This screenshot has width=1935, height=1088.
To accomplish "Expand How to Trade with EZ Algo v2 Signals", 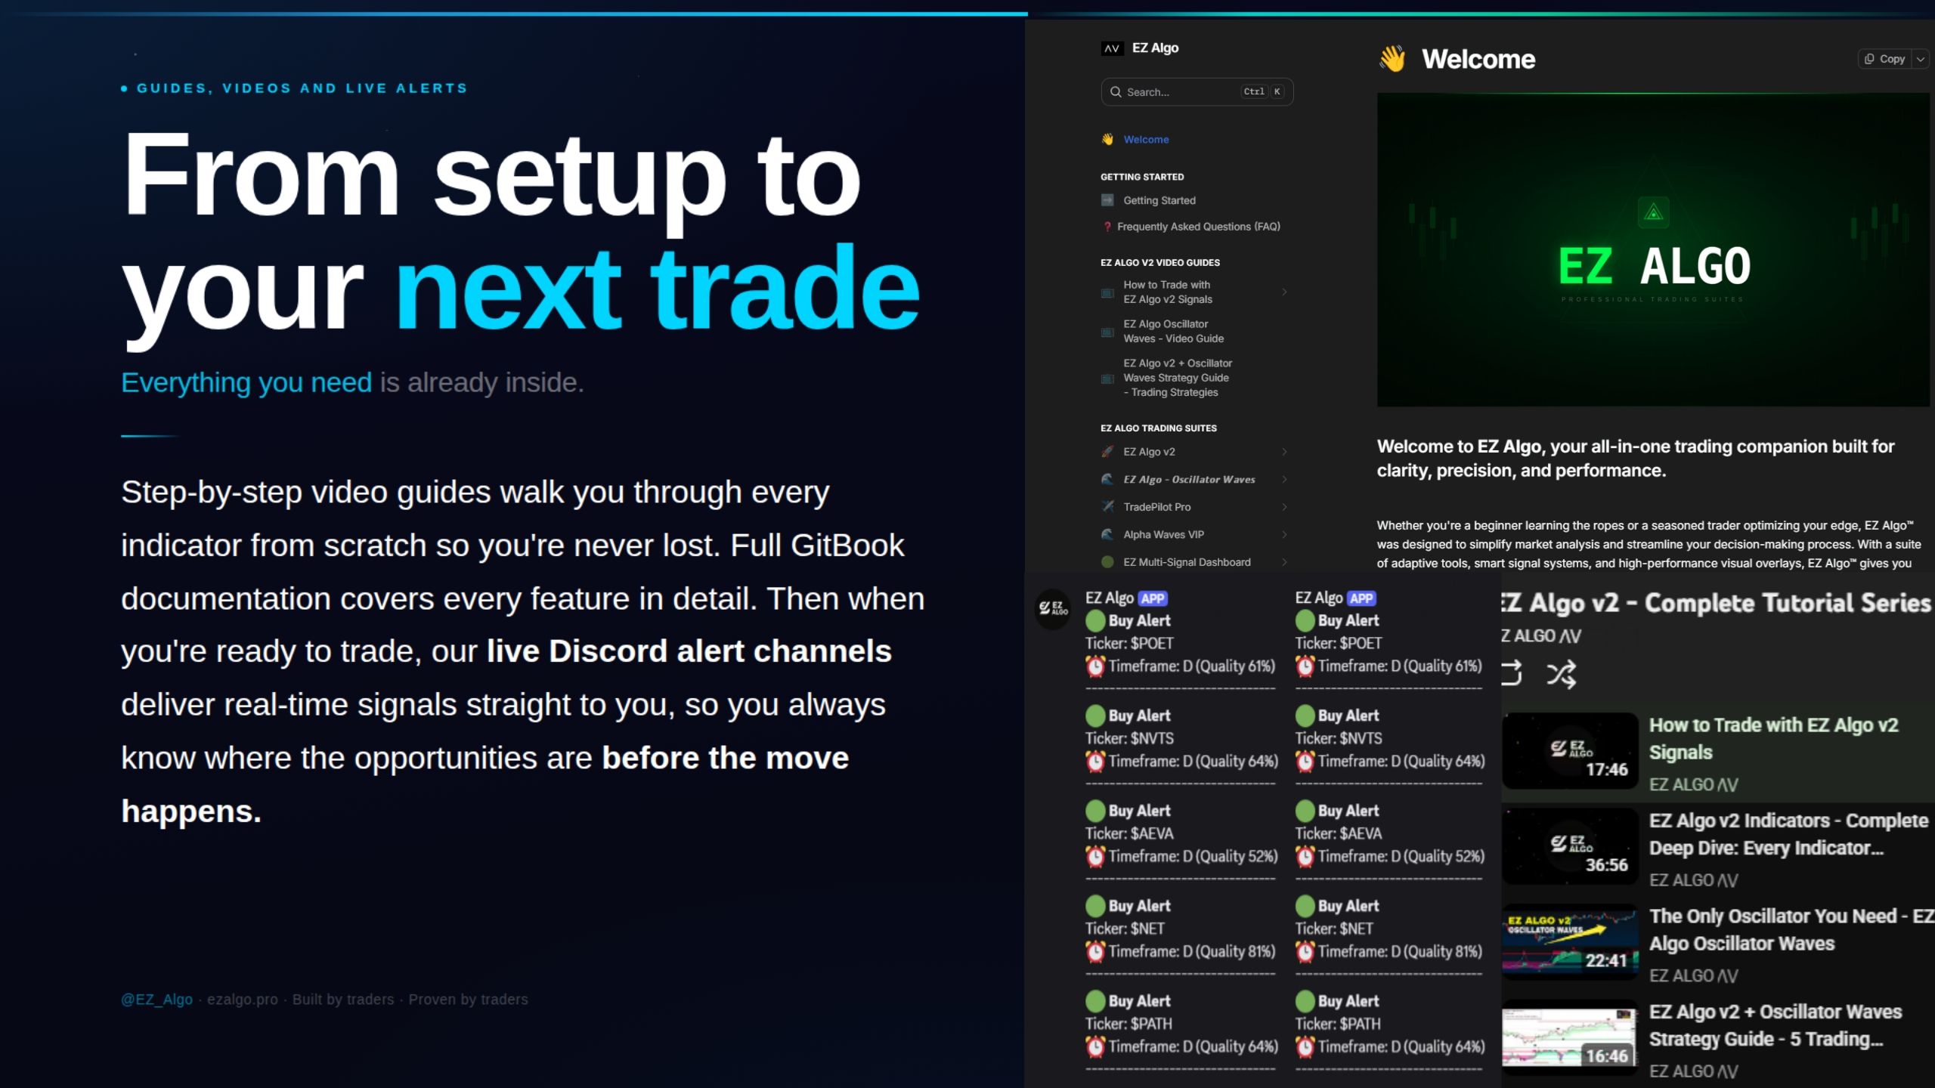I will pyautogui.click(x=1284, y=292).
